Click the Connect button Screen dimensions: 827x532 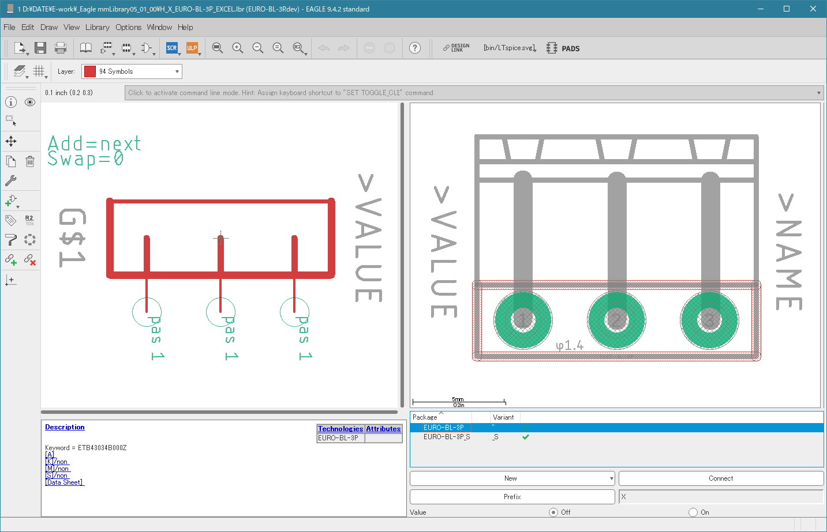721,478
